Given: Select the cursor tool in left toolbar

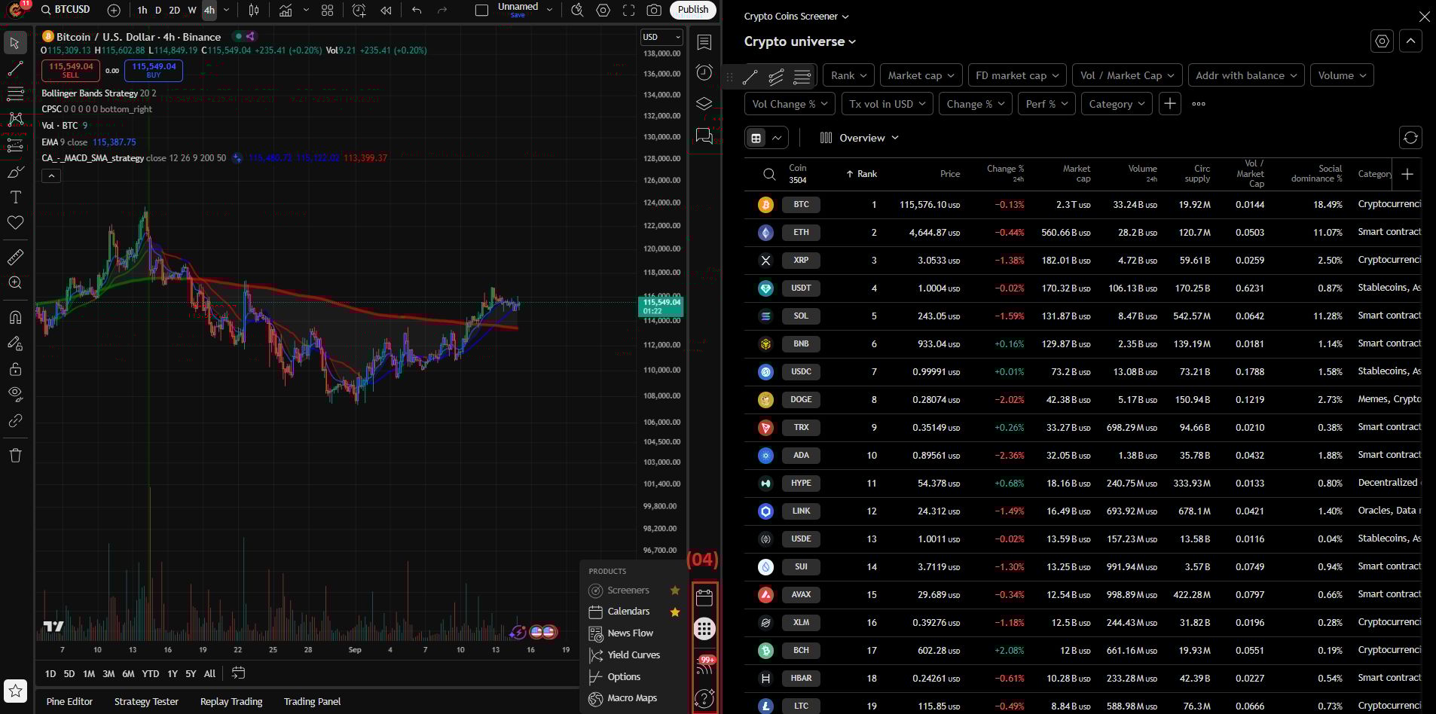Looking at the screenshot, I should pos(14,43).
